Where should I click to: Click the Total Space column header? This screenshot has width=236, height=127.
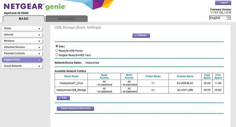pos(207,76)
